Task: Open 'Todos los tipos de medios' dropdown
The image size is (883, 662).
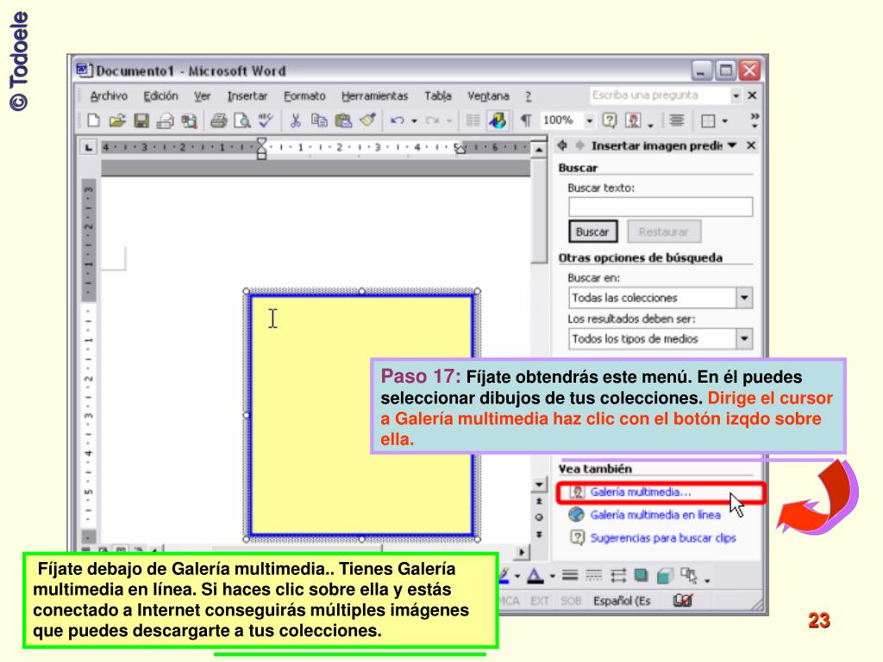Action: tap(744, 338)
